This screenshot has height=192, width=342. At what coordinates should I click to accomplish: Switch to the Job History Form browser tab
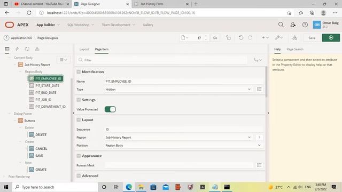(161, 4)
